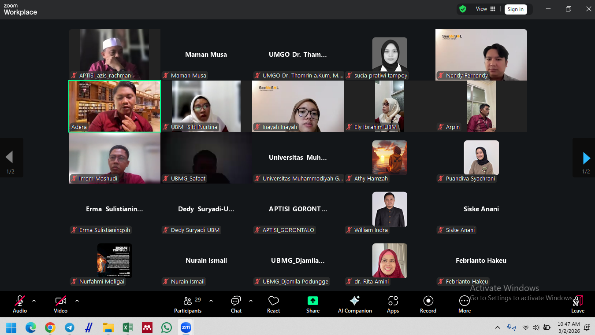Click the green Share screen icon
This screenshot has height=335, width=595.
coord(312,301)
